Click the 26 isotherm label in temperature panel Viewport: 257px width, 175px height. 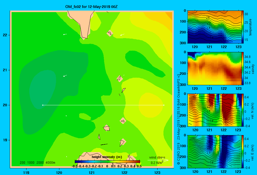point(208,17)
